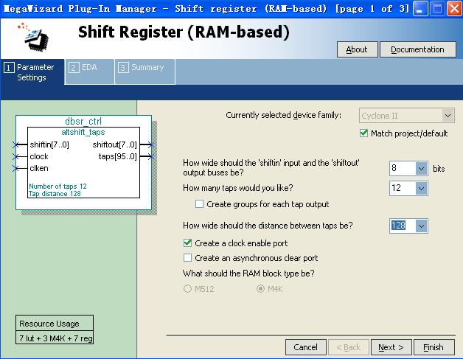Click the shiftout[7..0] port label
This screenshot has width=463, height=359.
(x=114, y=144)
